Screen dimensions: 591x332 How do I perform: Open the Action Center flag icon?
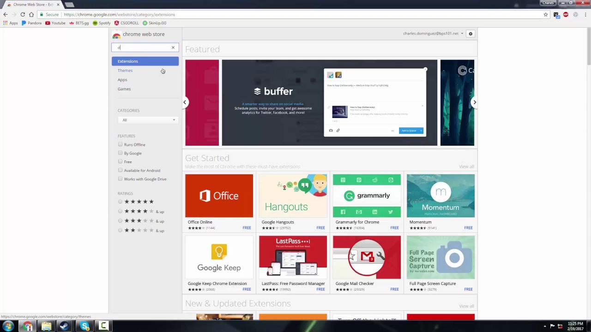pyautogui.click(x=552, y=326)
